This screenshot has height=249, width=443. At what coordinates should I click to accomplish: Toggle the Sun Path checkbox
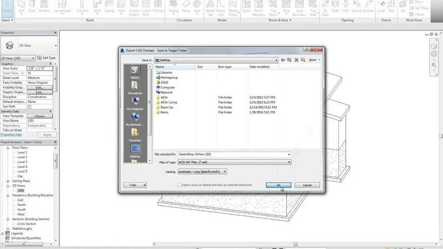29,107
